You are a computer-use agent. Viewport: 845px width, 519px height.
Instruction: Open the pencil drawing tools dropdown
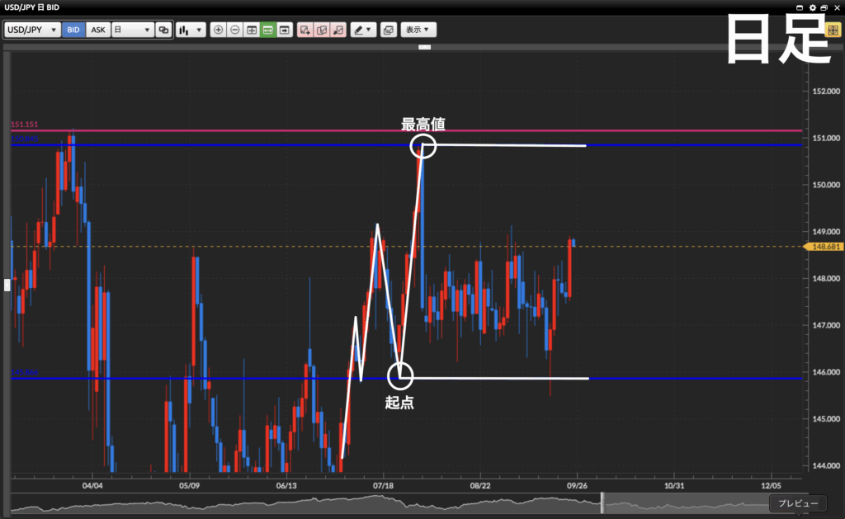pos(363,30)
